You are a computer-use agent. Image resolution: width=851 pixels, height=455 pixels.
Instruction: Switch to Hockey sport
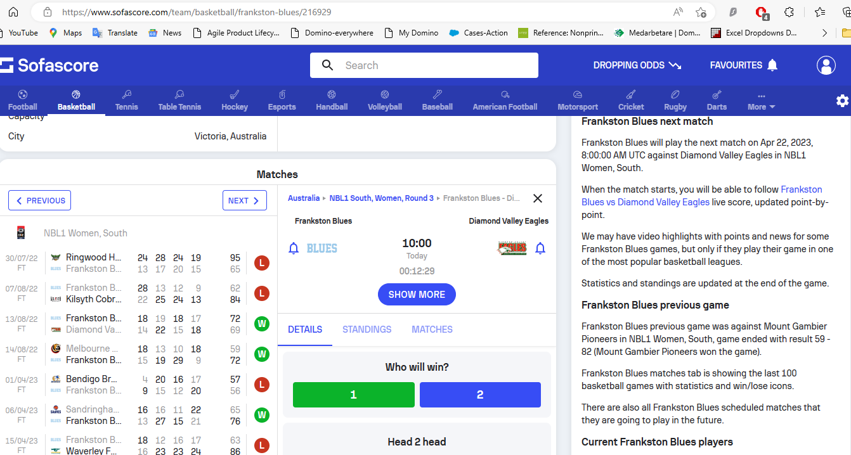pyautogui.click(x=235, y=101)
